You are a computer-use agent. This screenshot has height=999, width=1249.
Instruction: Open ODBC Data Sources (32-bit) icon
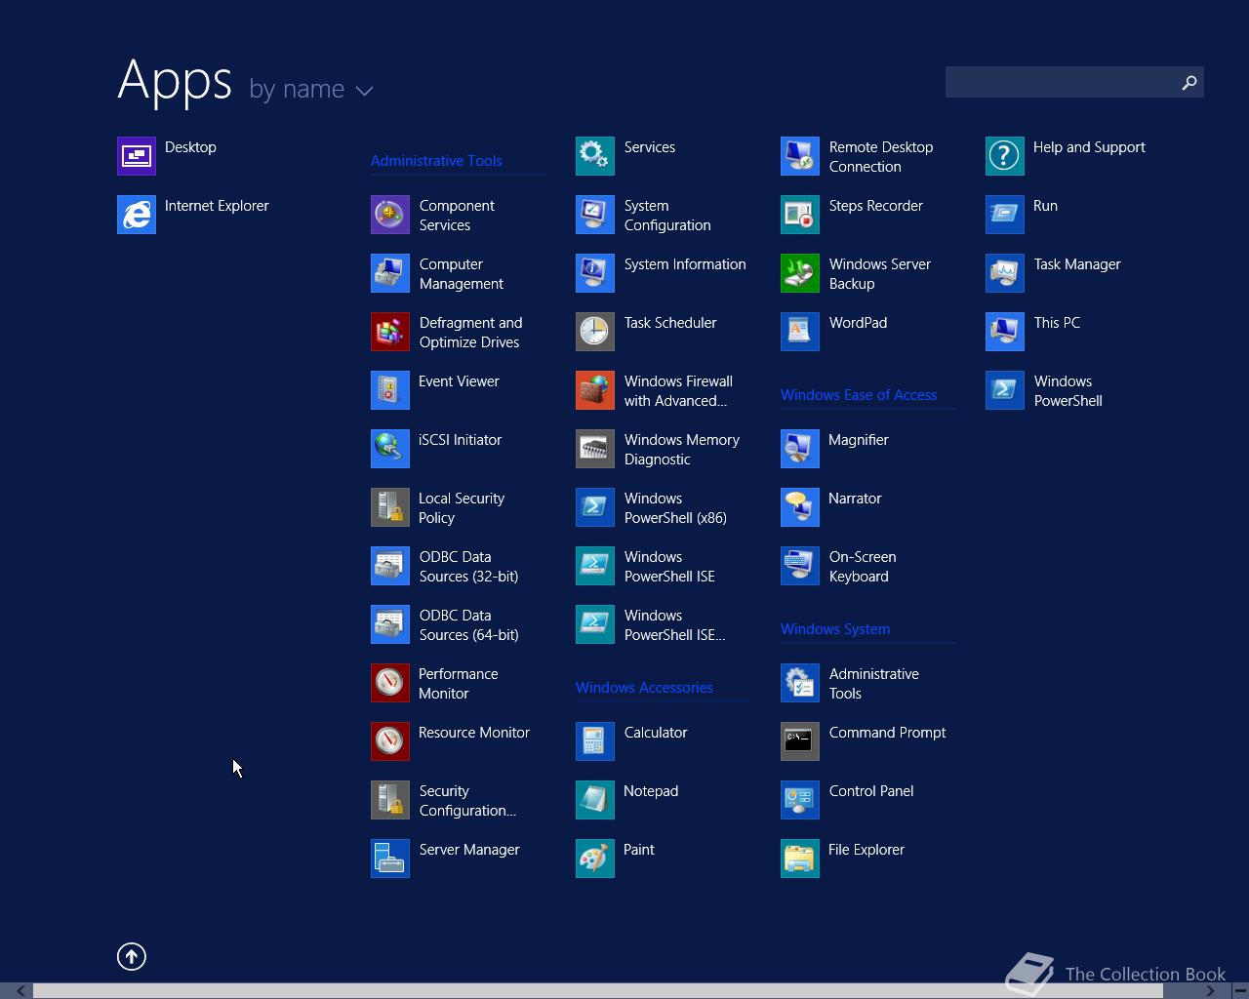click(x=390, y=566)
